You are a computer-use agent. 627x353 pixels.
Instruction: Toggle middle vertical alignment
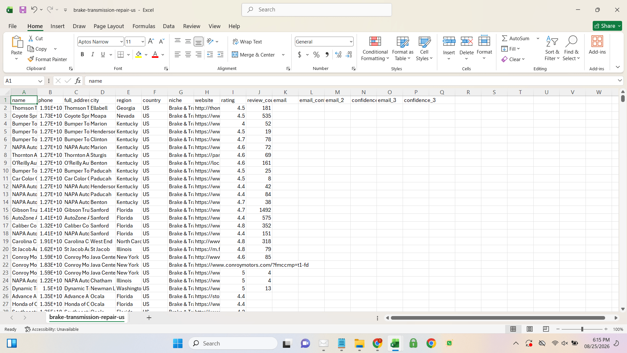[188, 41]
